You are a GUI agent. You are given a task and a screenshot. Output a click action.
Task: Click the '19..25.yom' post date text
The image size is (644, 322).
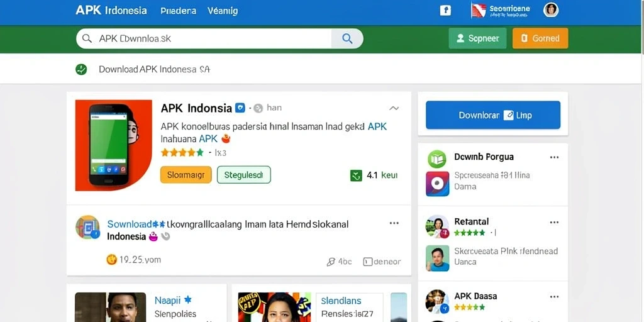click(140, 260)
